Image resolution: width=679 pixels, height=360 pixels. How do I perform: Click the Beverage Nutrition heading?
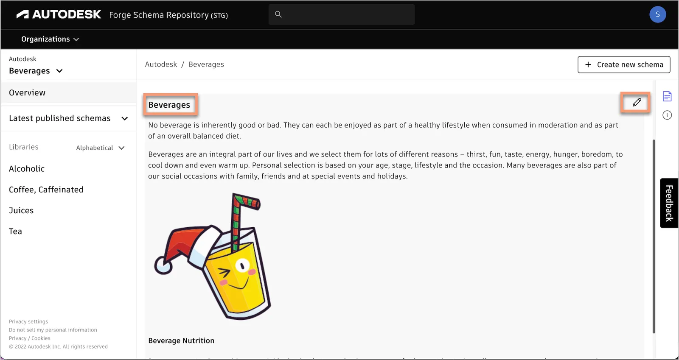click(181, 340)
